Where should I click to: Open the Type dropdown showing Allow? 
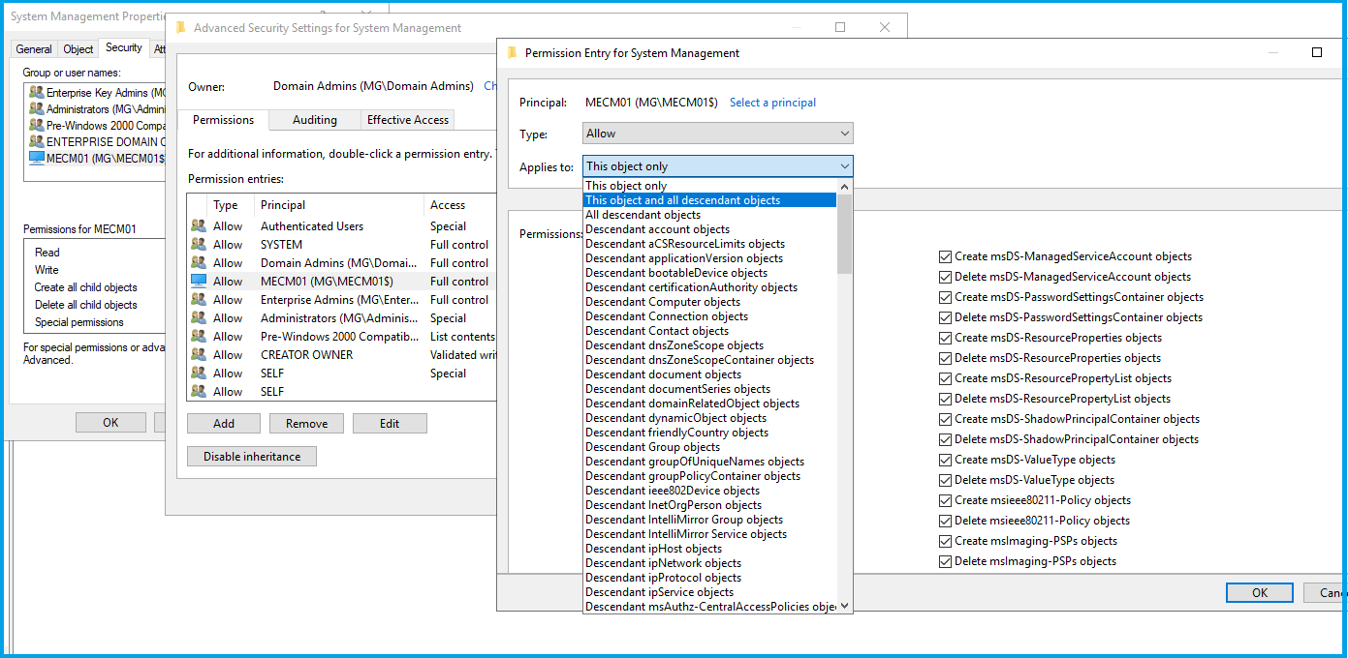717,134
